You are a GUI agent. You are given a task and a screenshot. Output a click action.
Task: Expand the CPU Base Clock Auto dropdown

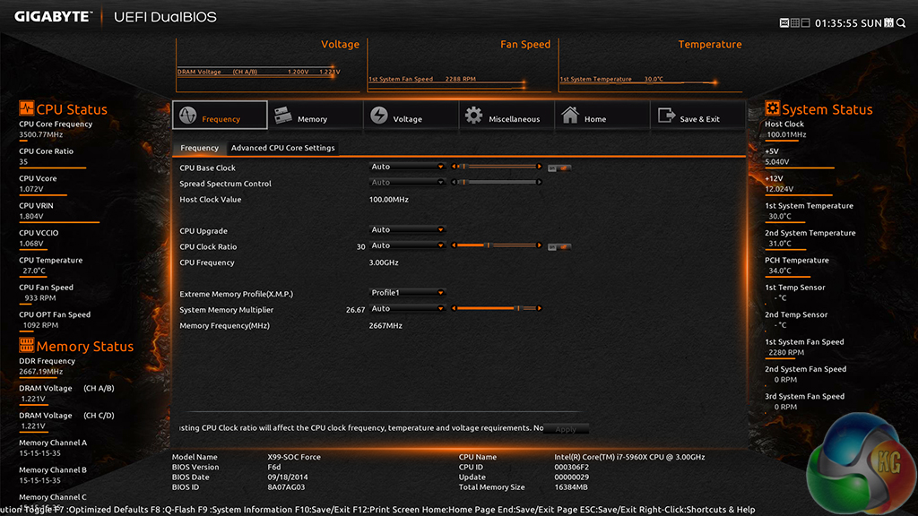pos(408,167)
